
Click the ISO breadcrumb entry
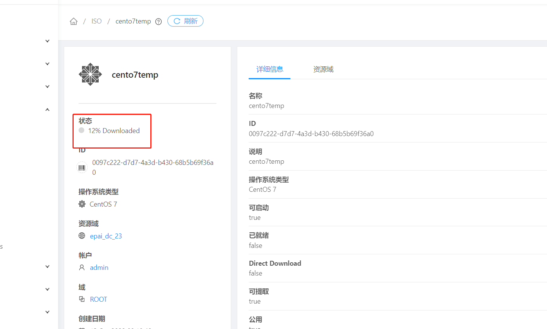pos(96,21)
